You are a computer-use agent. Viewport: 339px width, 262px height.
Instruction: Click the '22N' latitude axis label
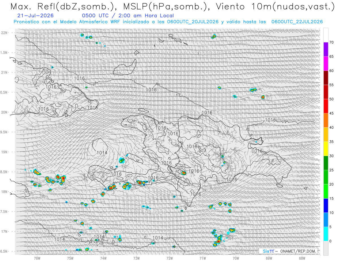click(x=4, y=33)
